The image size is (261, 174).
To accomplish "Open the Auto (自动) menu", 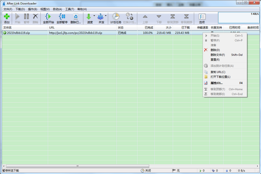I will [x=58, y=9].
